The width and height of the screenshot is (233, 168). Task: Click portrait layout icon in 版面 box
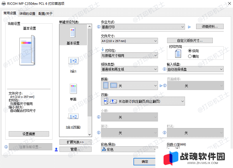pyautogui.click(x=106, y=85)
